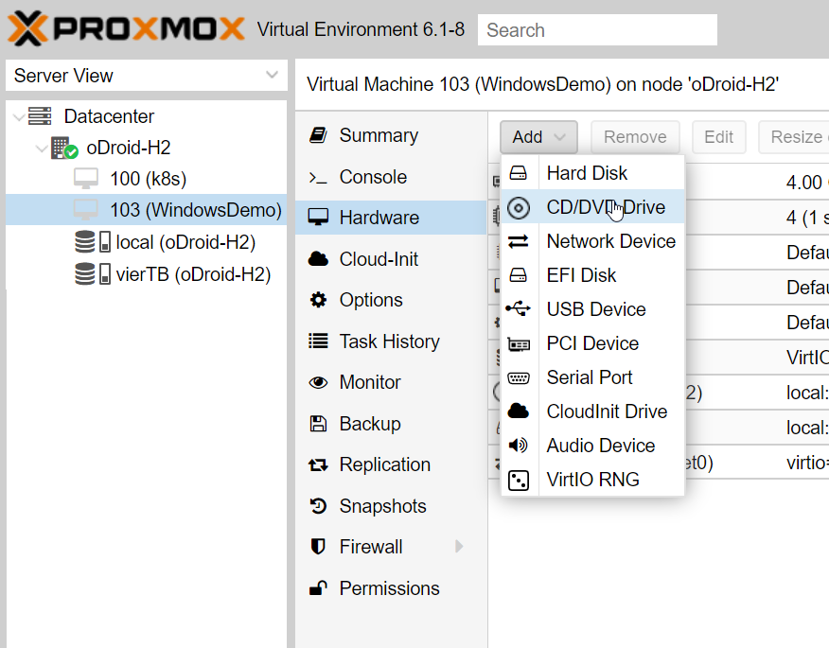The image size is (829, 648).
Task: Click the Cloud-Init cloud icon
Action: pos(318,259)
